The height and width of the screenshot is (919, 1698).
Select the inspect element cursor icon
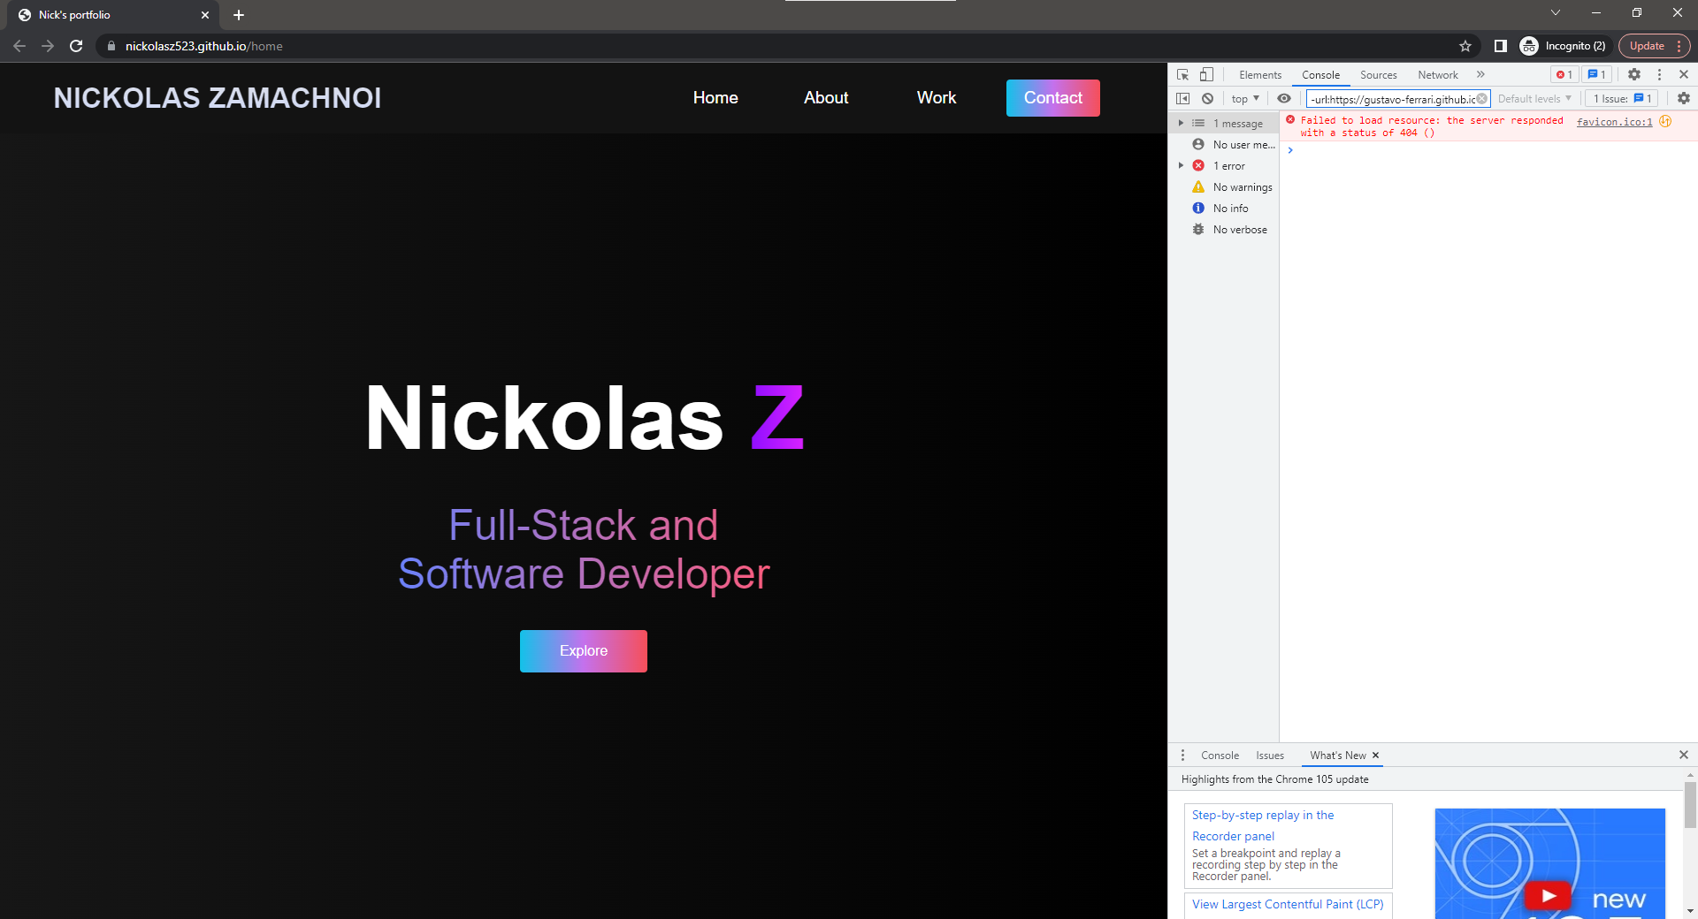tap(1182, 74)
